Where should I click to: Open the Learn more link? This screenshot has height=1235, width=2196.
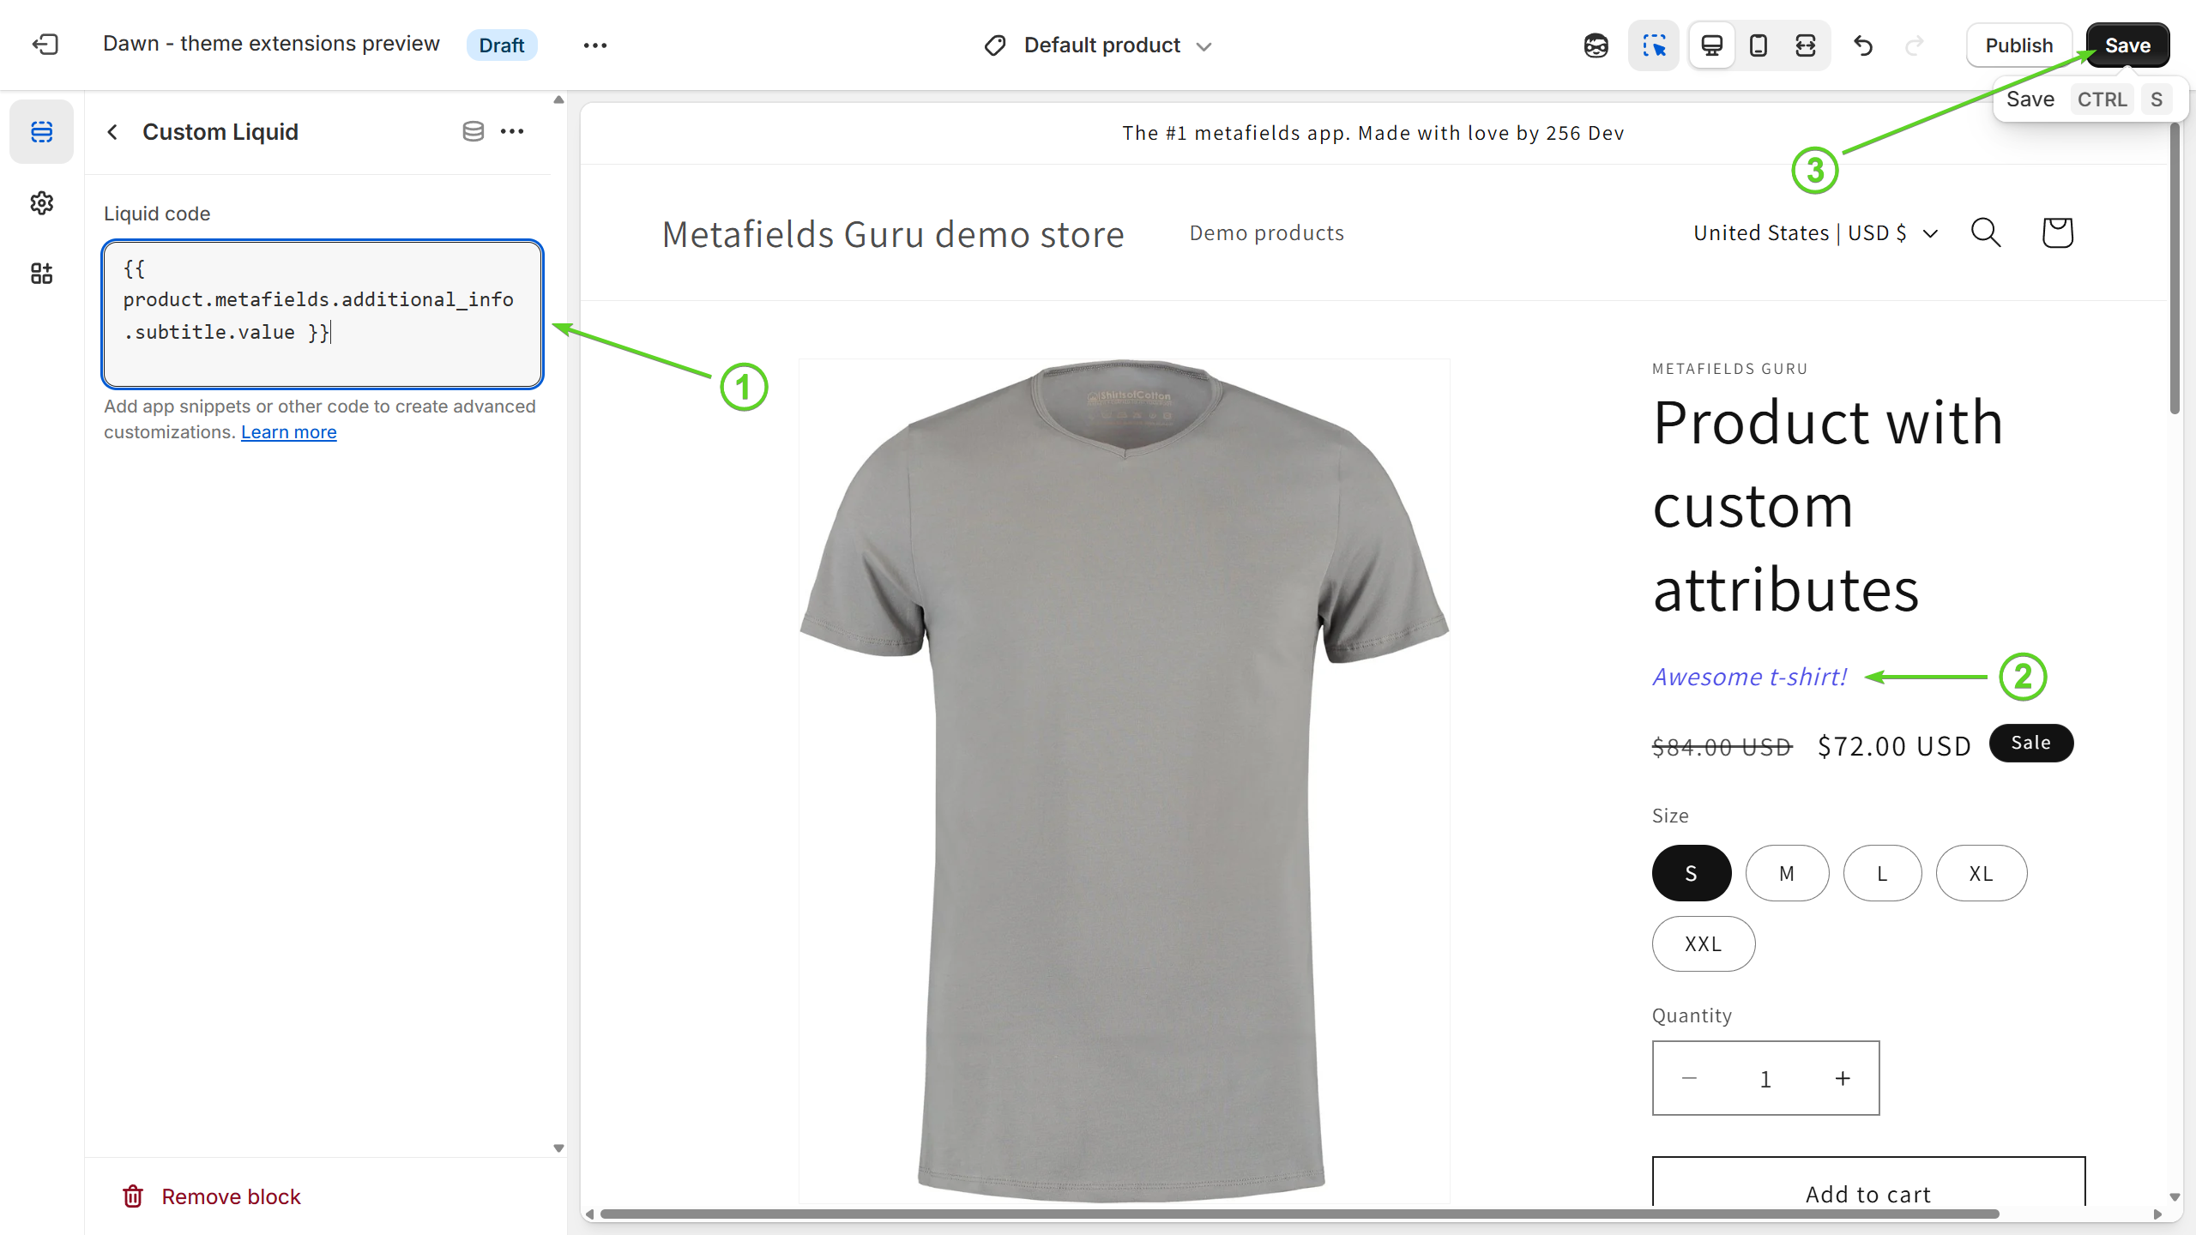pos(288,432)
